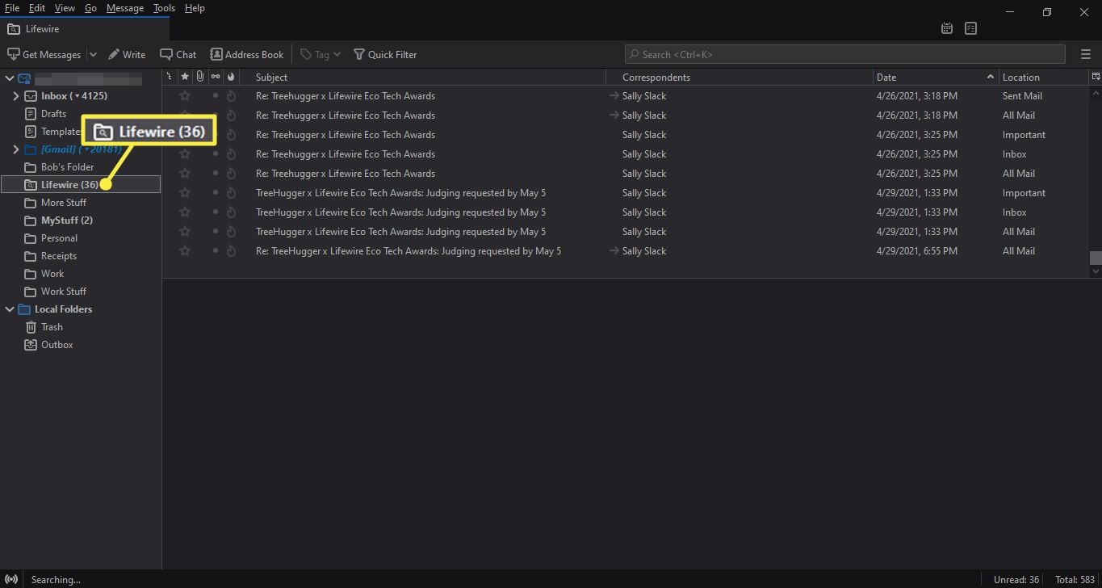Click Get Messages button
Image resolution: width=1102 pixels, height=588 pixels.
point(44,54)
